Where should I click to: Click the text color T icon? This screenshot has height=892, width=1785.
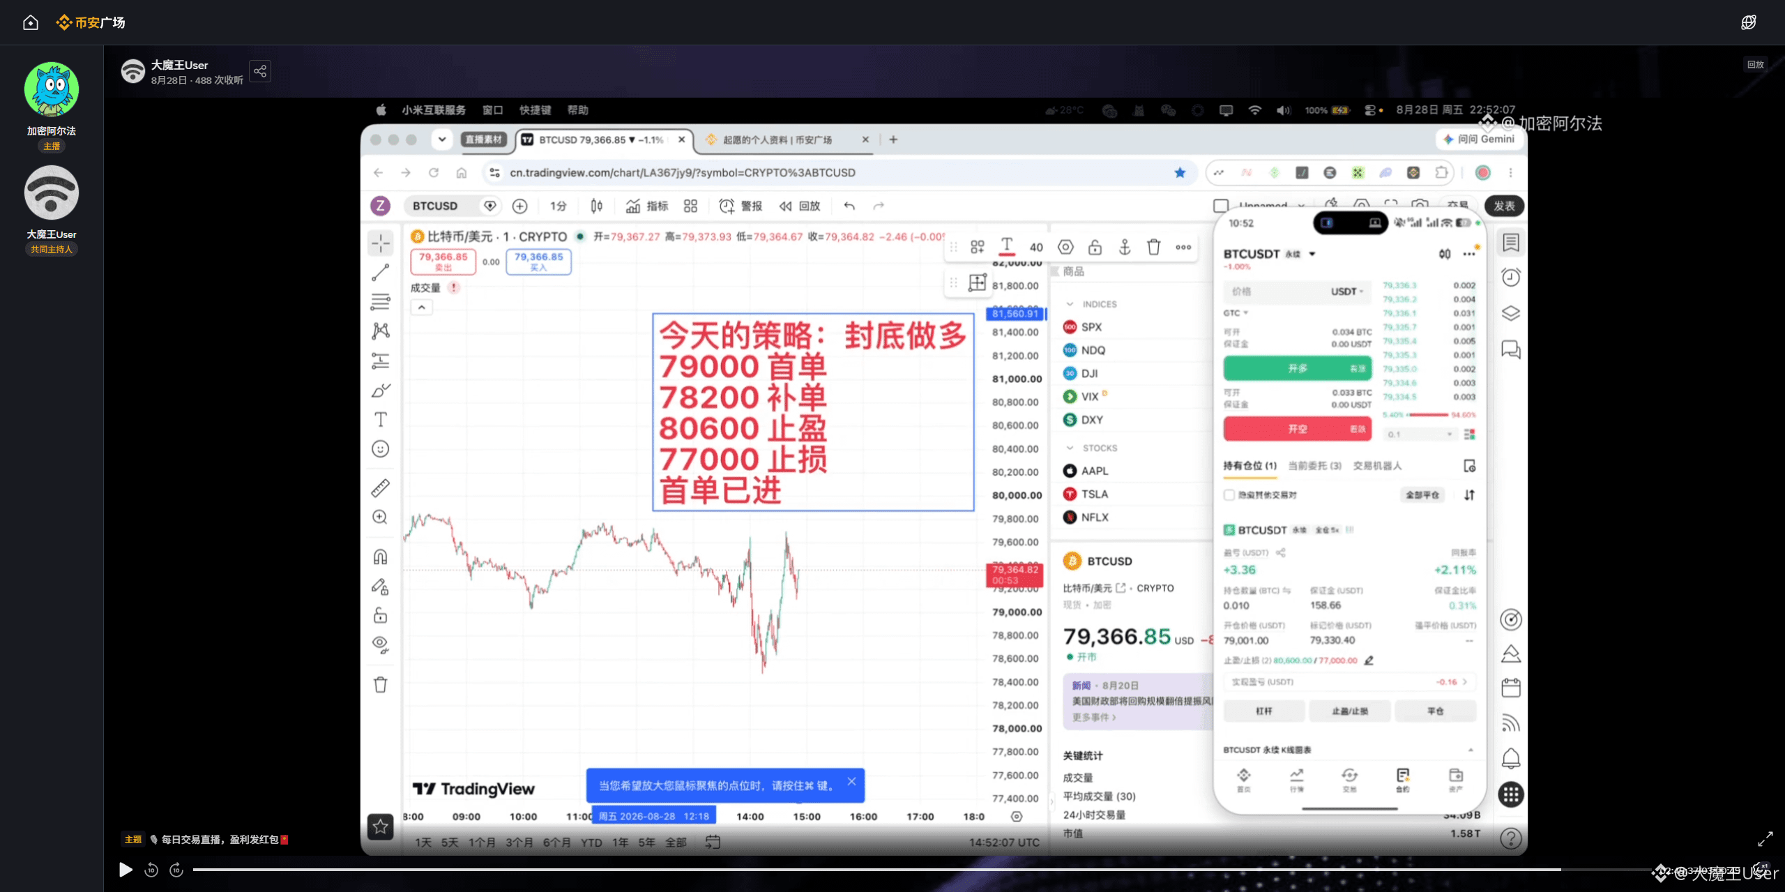pos(1007,246)
